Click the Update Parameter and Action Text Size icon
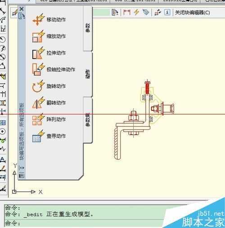This screenshot has width=225, height=228. pyautogui.click(x=158, y=12)
